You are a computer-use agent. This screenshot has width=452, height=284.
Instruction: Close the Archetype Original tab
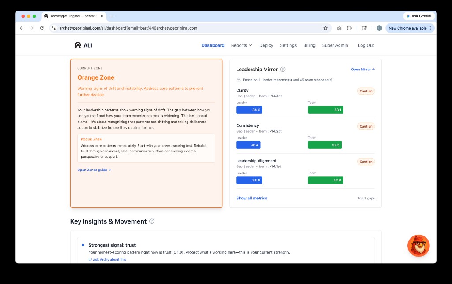102,16
